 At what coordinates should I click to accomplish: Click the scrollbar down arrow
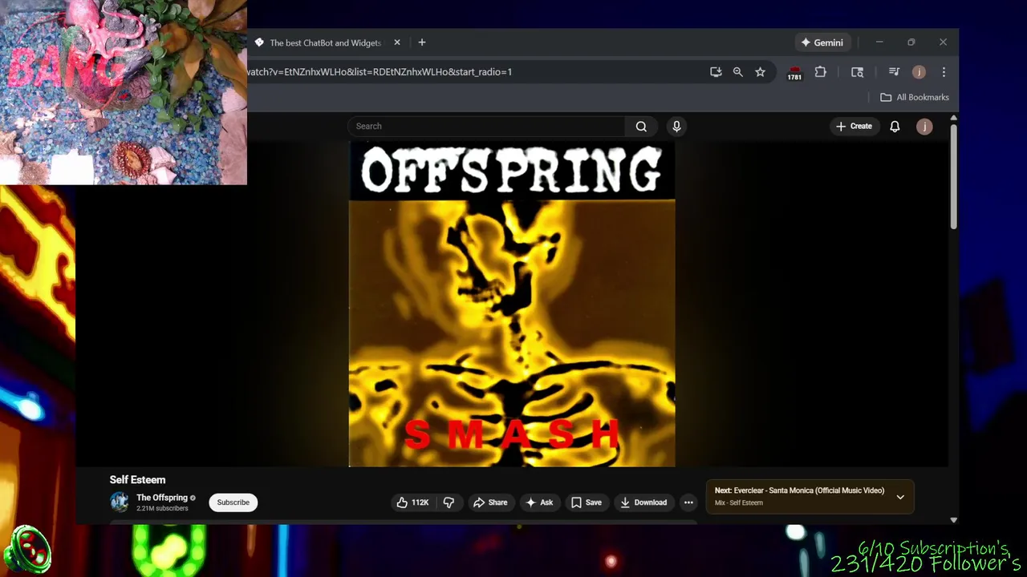(x=953, y=520)
